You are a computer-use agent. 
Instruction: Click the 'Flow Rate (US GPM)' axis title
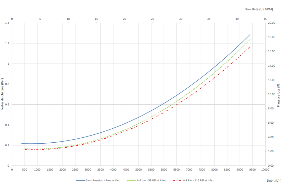tap(259, 9)
